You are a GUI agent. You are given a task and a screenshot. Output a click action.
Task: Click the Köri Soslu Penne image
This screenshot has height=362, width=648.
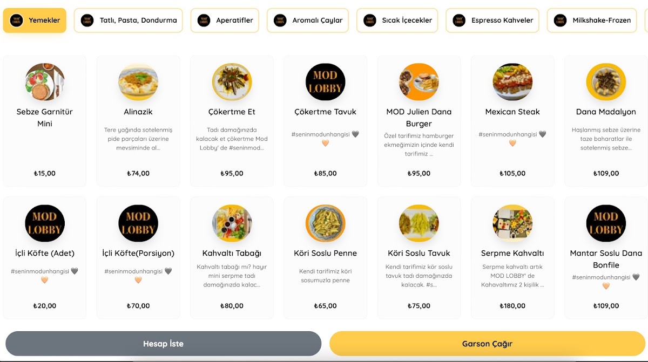pos(325,223)
